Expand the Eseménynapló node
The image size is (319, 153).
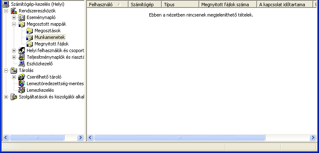[14, 18]
